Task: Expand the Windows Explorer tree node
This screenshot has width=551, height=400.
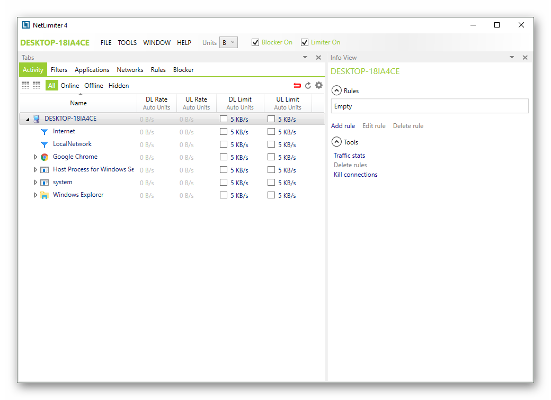Action: [x=35, y=195]
